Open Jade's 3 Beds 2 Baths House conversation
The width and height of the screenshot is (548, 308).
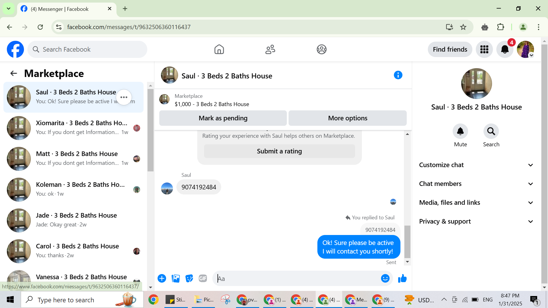click(x=73, y=220)
